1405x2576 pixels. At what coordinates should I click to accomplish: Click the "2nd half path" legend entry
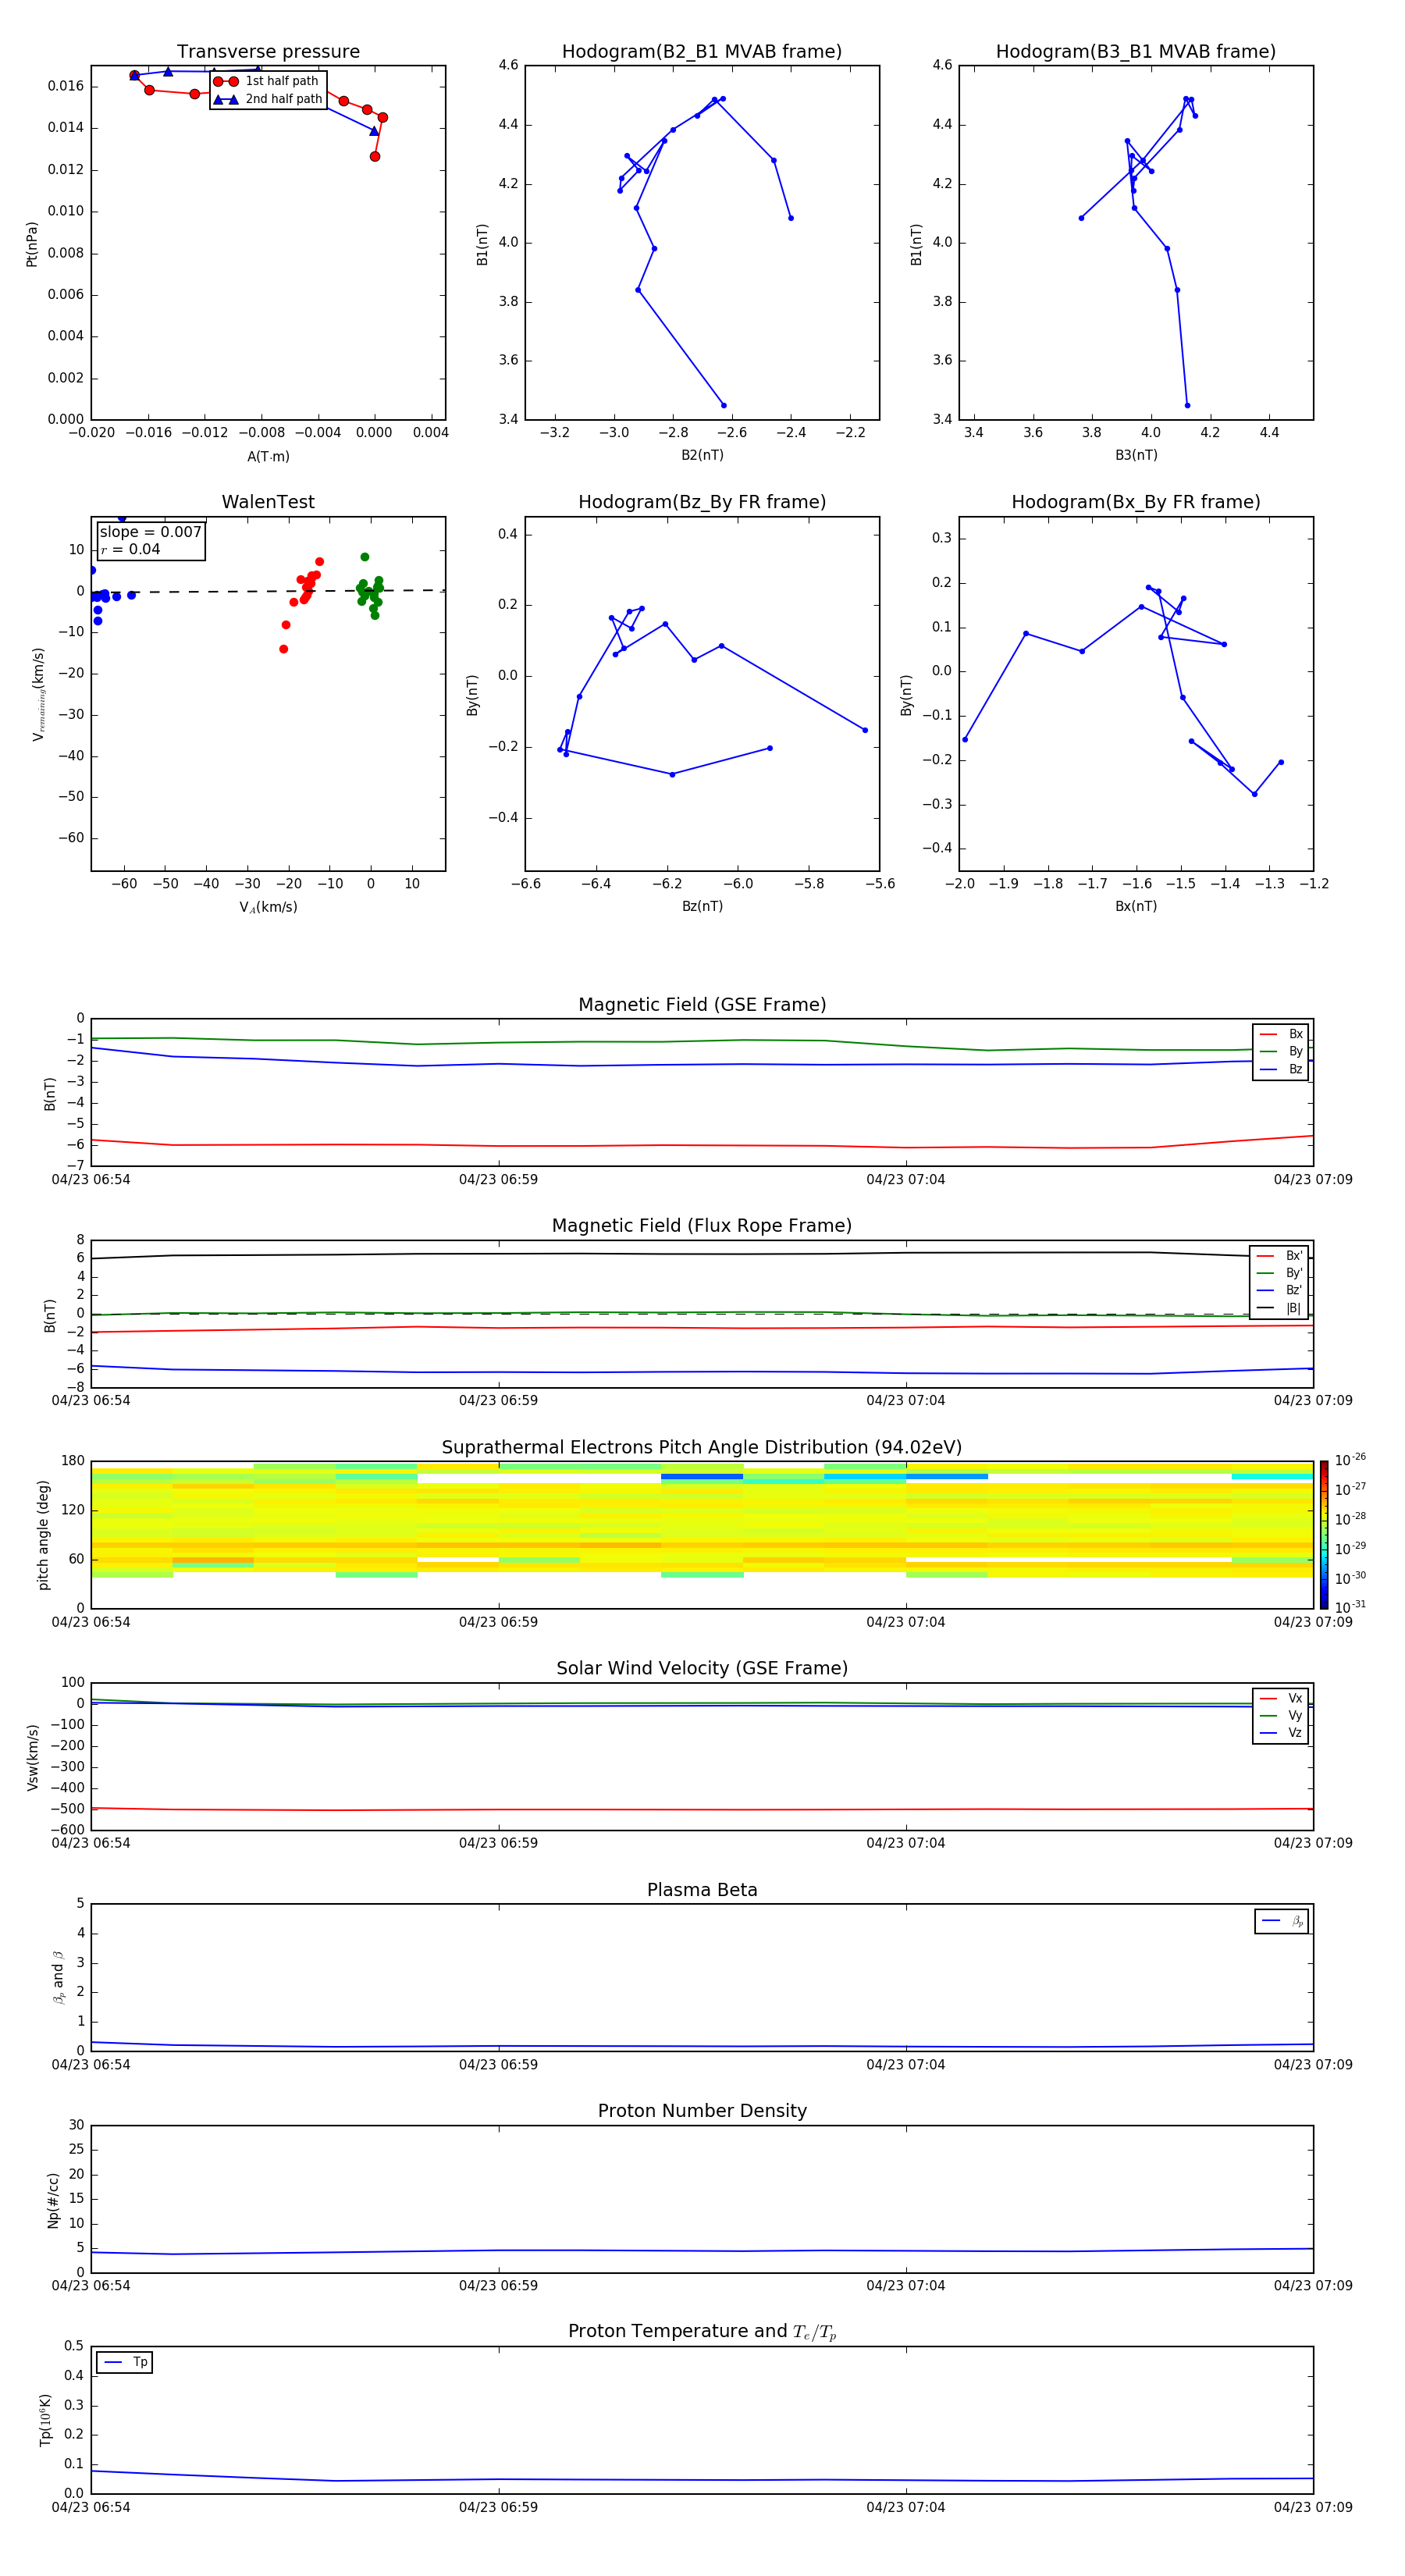[x=267, y=99]
